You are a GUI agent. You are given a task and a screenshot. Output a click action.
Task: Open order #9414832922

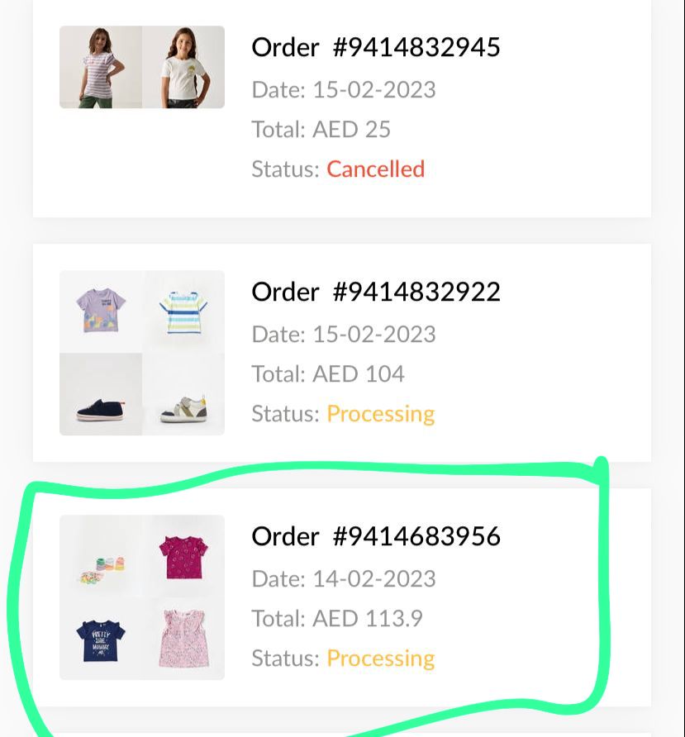(x=376, y=292)
